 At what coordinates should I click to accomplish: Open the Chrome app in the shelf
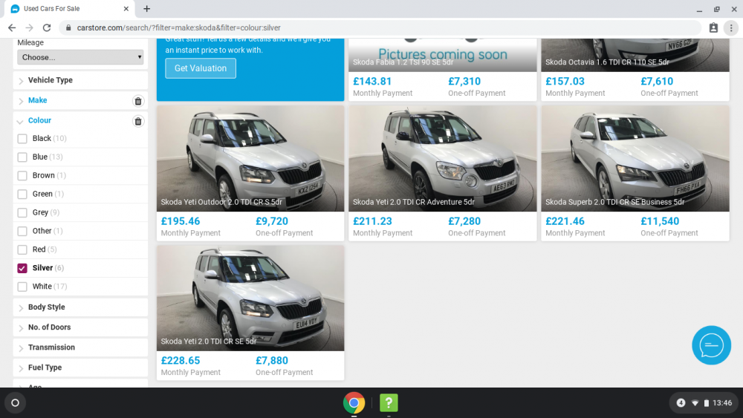click(354, 403)
